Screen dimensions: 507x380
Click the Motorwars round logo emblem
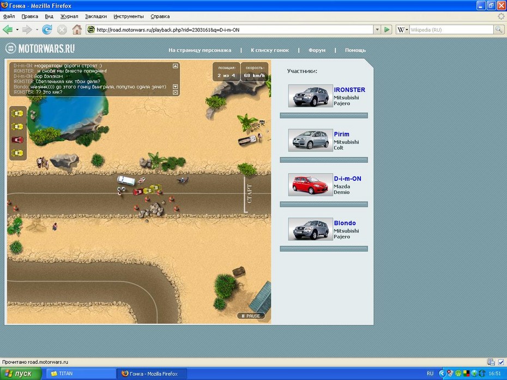coord(11,48)
